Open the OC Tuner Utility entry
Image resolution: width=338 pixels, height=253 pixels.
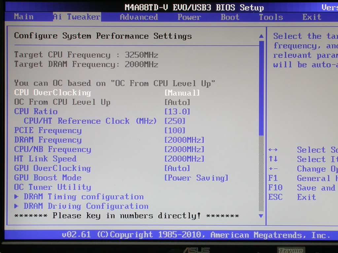pyautogui.click(x=52, y=187)
